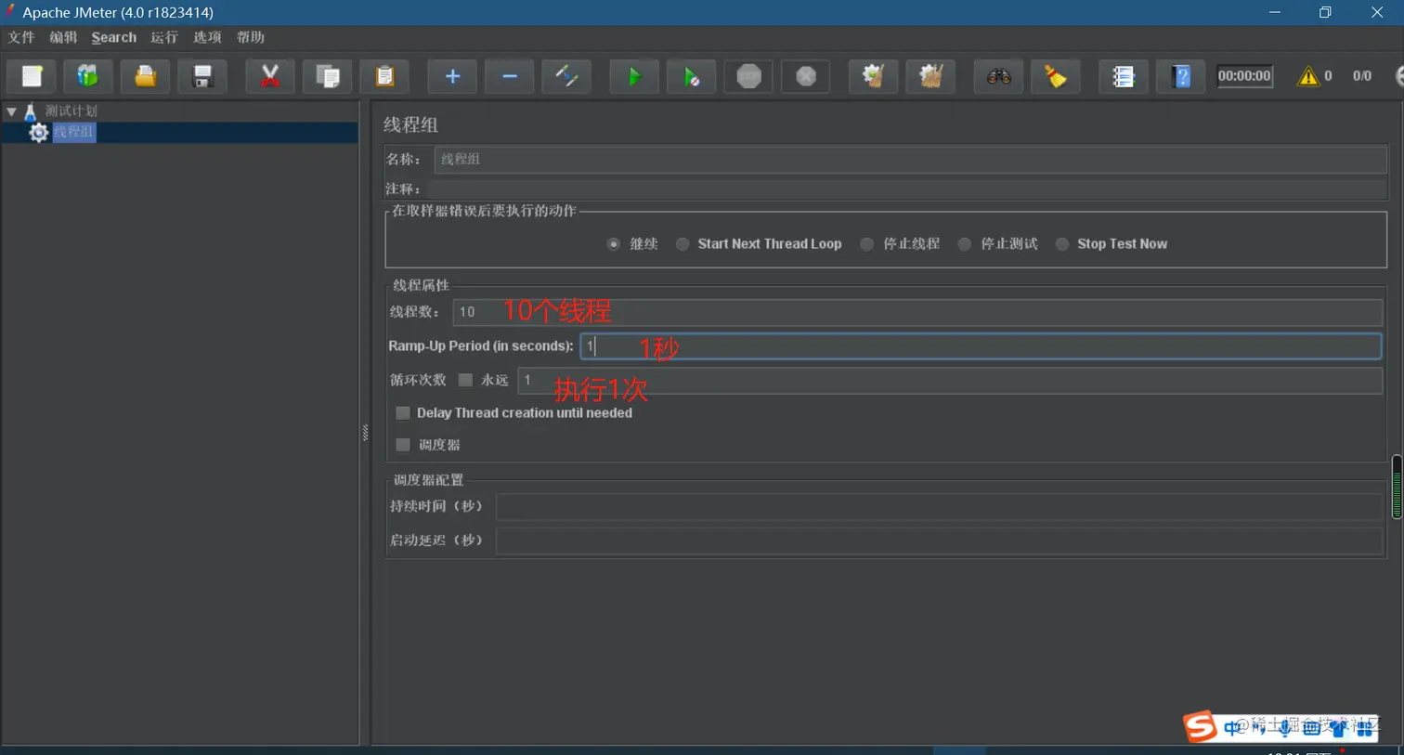The height and width of the screenshot is (755, 1404).
Task: Click the 0/0 active threads counter
Action: click(x=1362, y=76)
